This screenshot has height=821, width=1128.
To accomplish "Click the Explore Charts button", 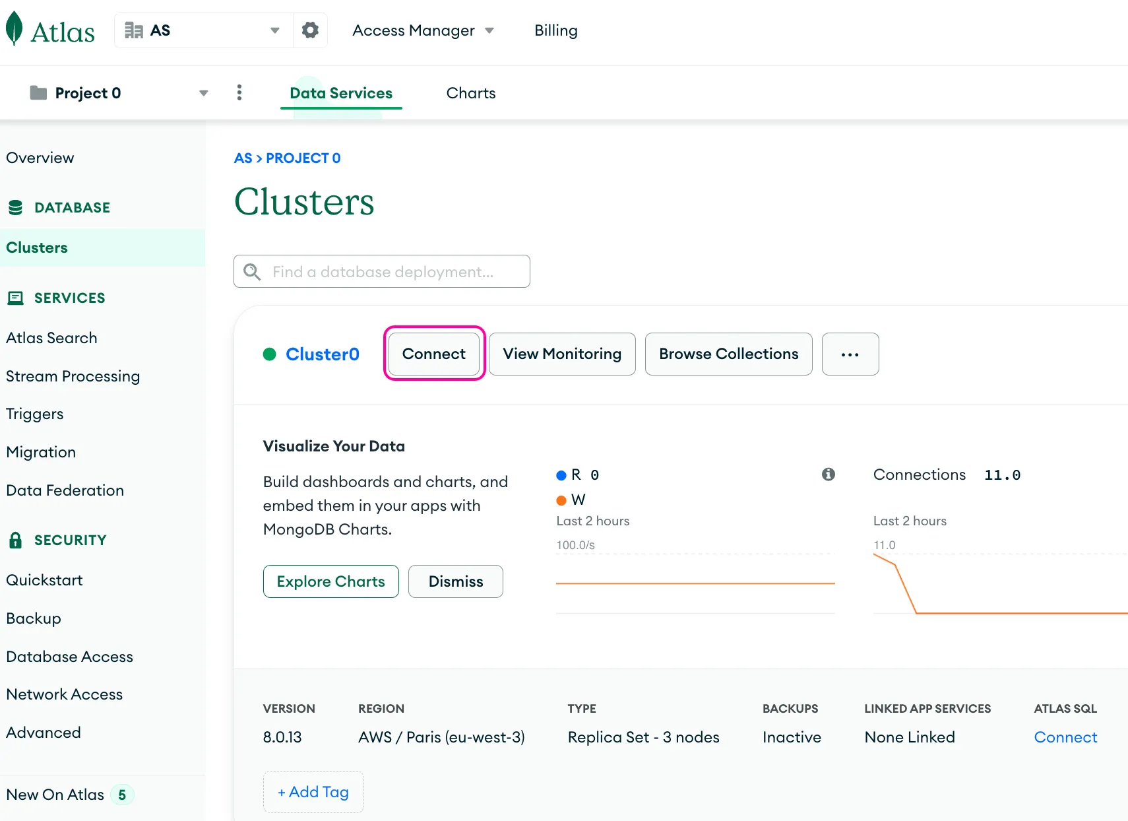I will (331, 581).
